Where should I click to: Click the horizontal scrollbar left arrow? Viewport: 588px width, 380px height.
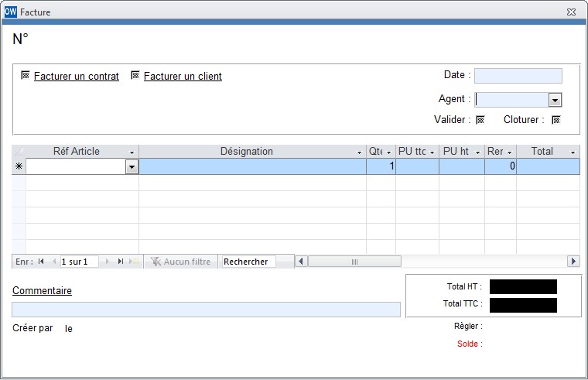(x=301, y=261)
